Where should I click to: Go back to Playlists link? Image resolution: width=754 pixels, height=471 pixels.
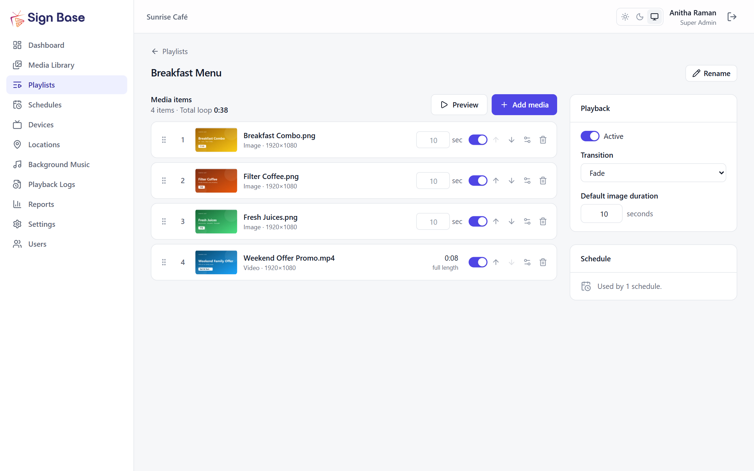tap(170, 51)
